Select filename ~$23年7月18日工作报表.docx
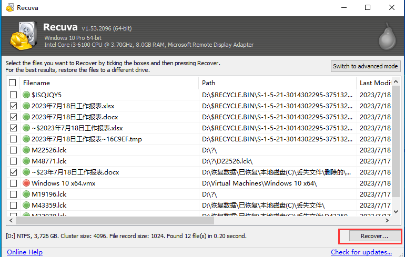 click(x=75, y=172)
